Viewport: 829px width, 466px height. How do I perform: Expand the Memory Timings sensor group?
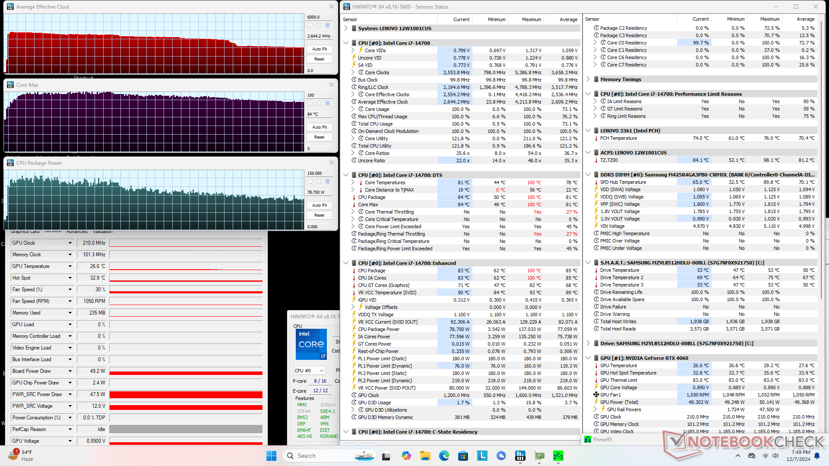[588, 79]
